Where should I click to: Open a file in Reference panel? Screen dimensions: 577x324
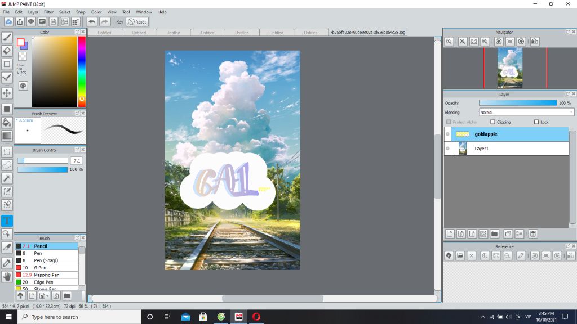tap(460, 256)
